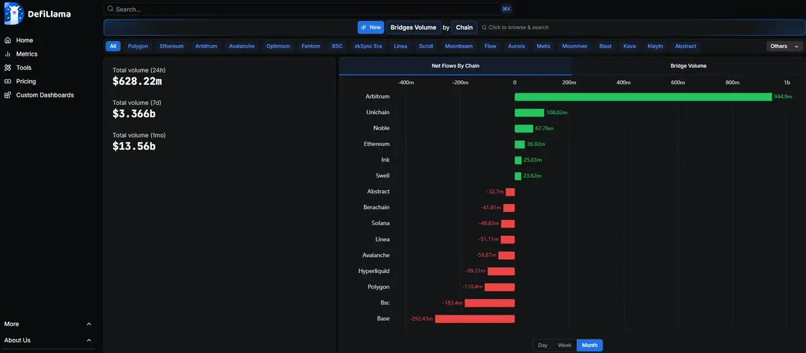Click the DefiLlama logo
This screenshot has width=806, height=353.
point(38,14)
